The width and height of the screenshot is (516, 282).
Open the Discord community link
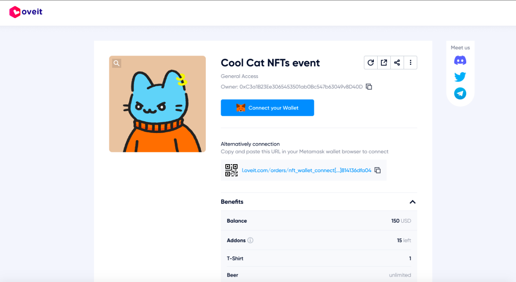click(x=460, y=61)
